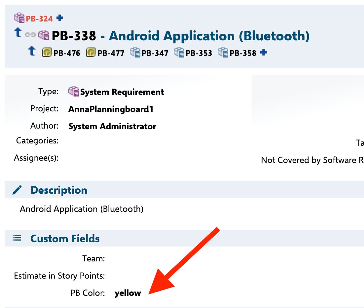364x308 pixels.
Task: Click description text Android Application (Bluetooth)
Action: click(82, 209)
